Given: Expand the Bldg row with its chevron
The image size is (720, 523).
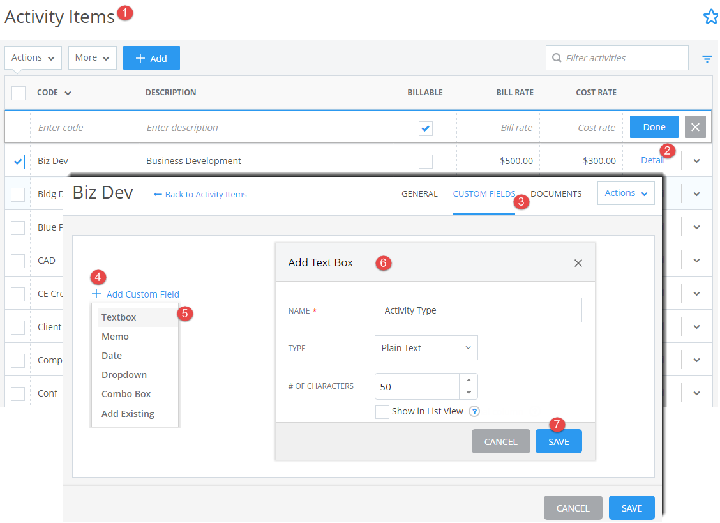Looking at the screenshot, I should pyautogui.click(x=696, y=193).
